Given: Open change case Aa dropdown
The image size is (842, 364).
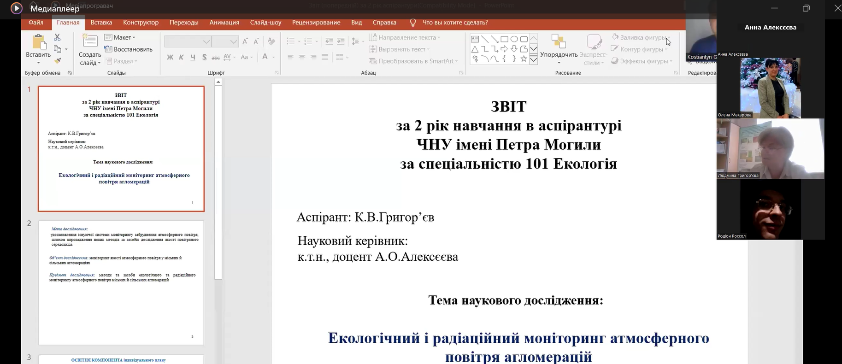Looking at the screenshot, I should (246, 57).
